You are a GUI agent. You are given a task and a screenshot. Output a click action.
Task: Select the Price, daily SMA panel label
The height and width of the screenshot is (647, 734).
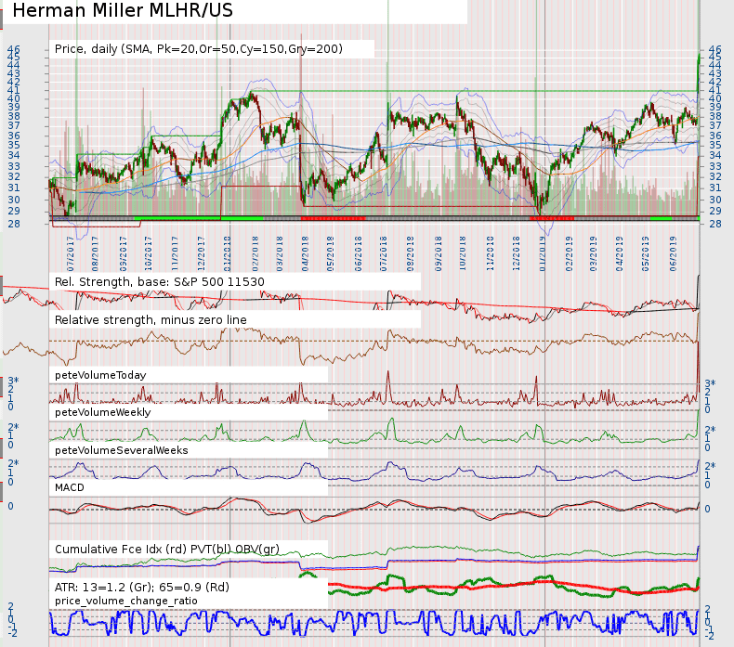click(199, 49)
